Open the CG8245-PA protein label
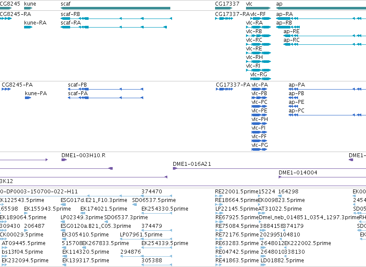The width and height of the screenshot is (366, 267). (x=17, y=85)
